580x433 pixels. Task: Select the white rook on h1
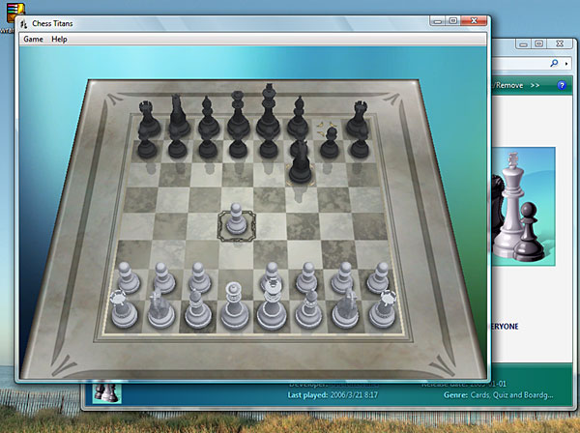point(383,309)
